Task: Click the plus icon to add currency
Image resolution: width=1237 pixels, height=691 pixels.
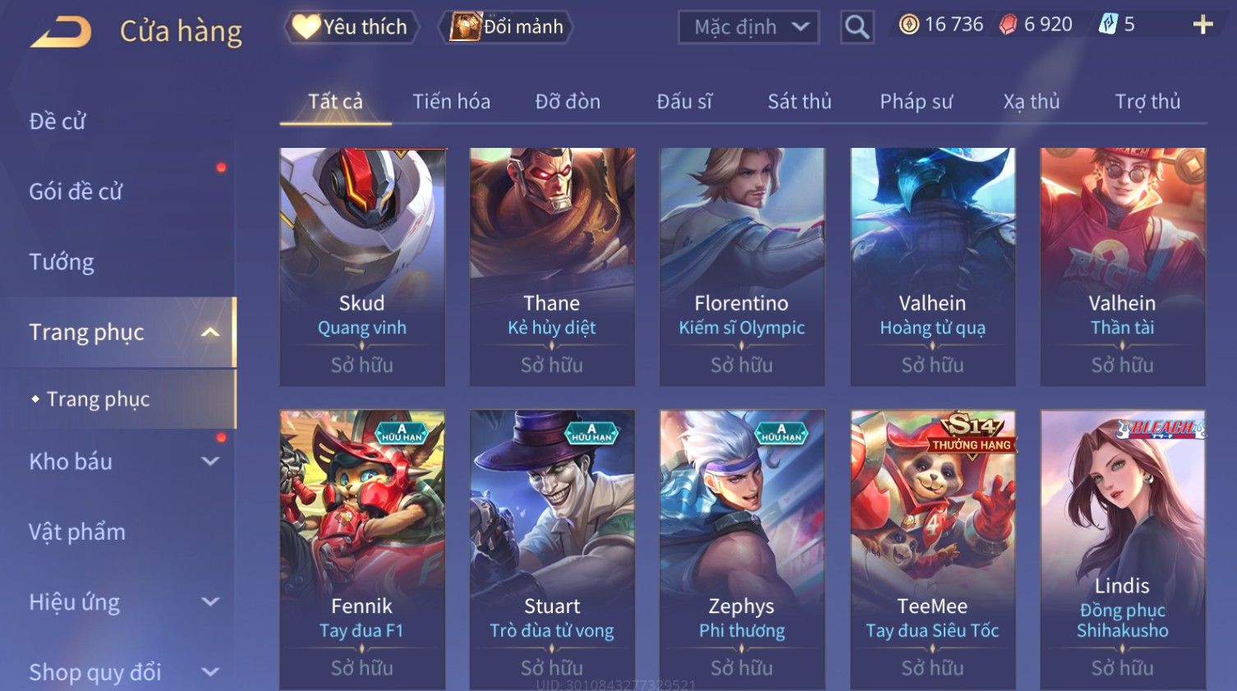Action: 1203,25
